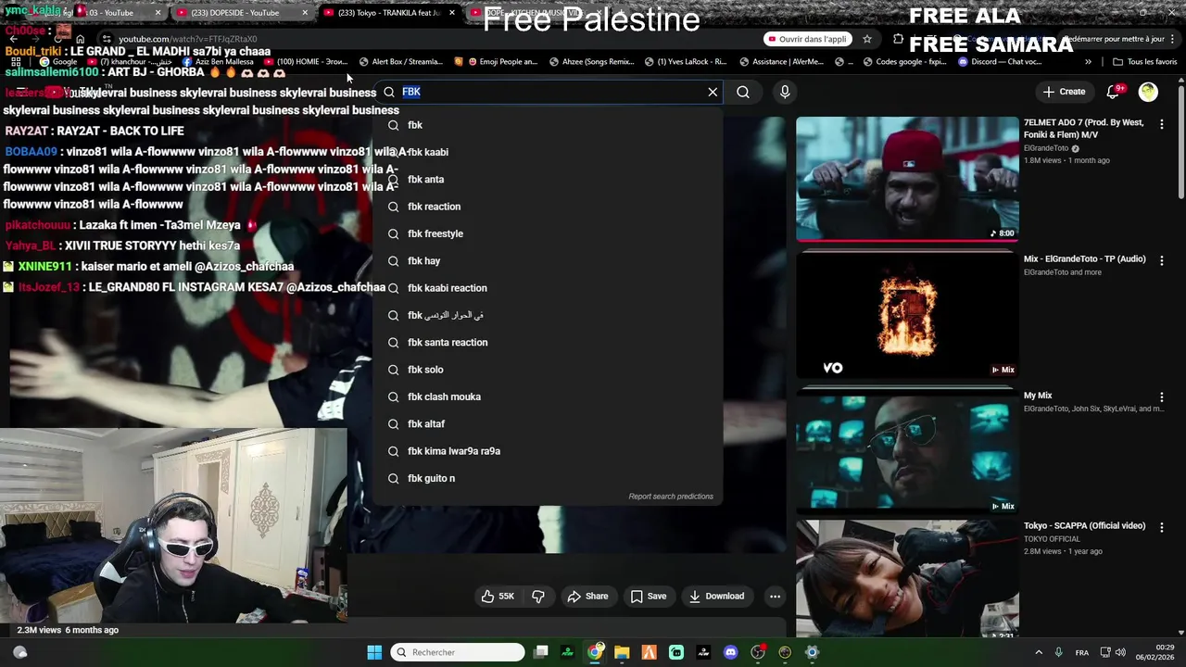Viewport: 1186px width, 667px height.
Task: Click the Share button
Action: [x=587, y=597]
